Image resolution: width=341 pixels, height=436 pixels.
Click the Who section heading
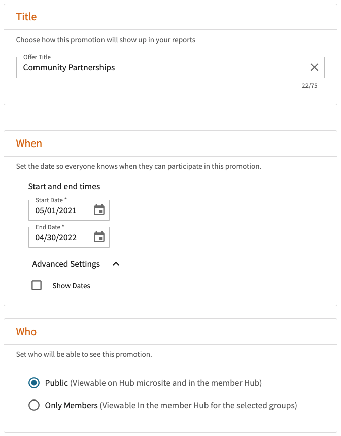coord(26,332)
